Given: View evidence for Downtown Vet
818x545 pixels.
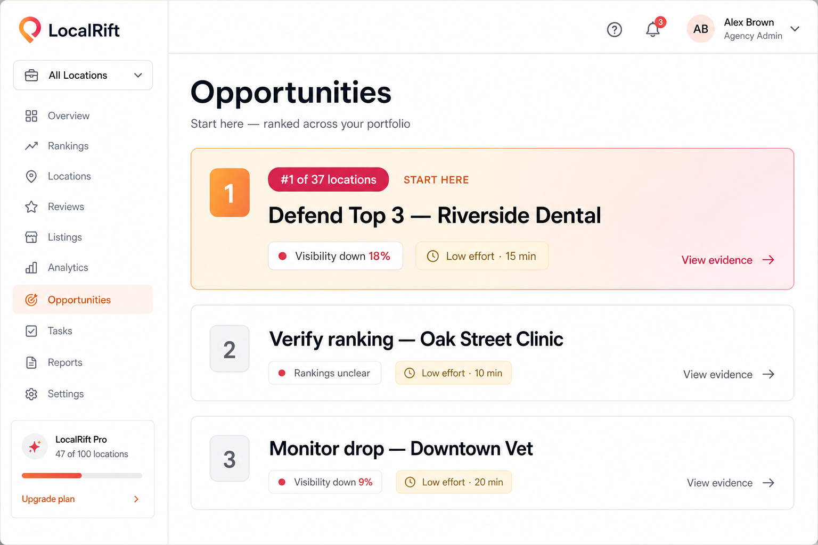Looking at the screenshot, I should click(731, 483).
